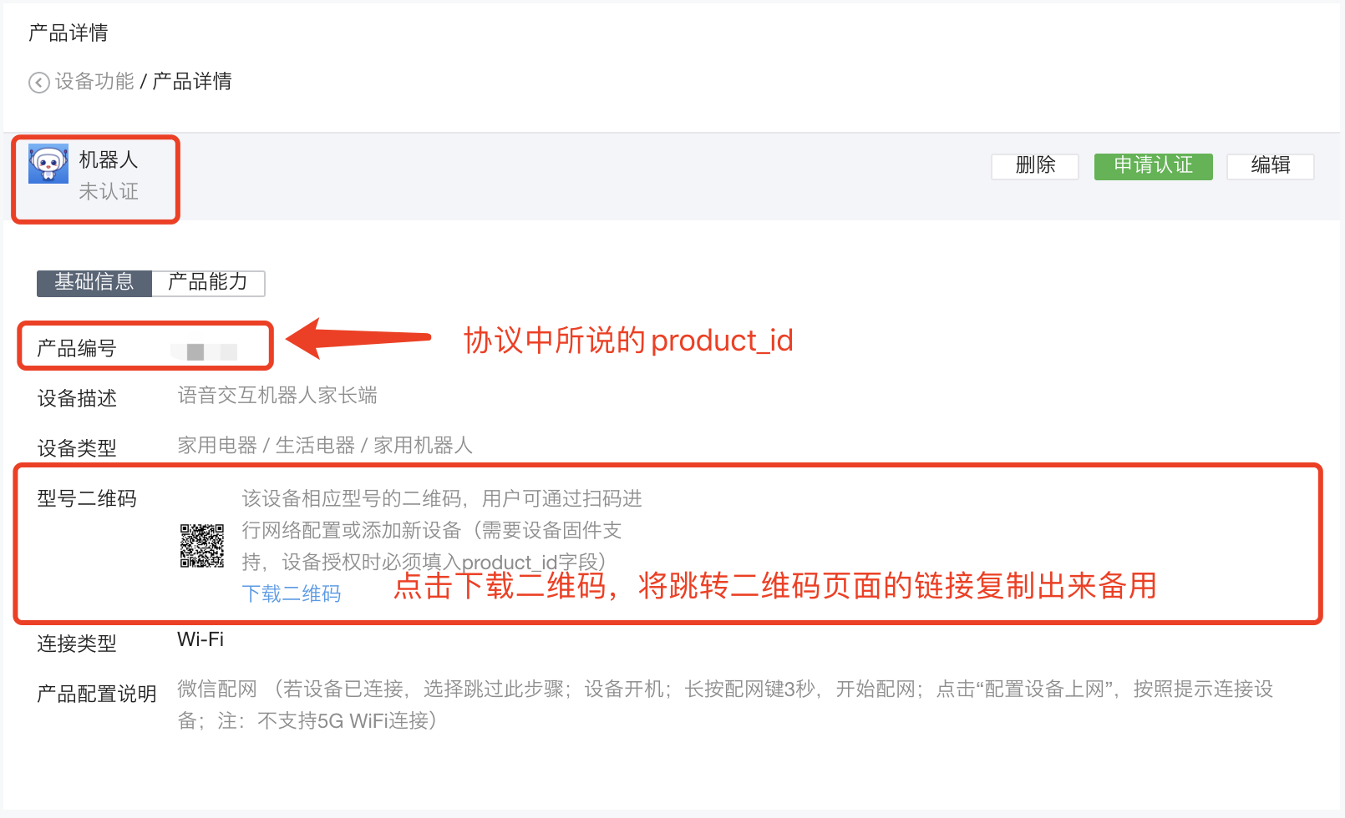This screenshot has width=1345, height=818.
Task: Open the 设备功能 breadcrumb link
Action: point(94,82)
